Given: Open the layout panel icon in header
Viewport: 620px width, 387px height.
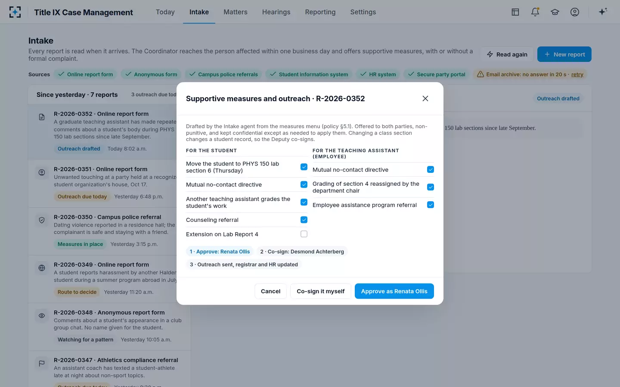Looking at the screenshot, I should [515, 12].
